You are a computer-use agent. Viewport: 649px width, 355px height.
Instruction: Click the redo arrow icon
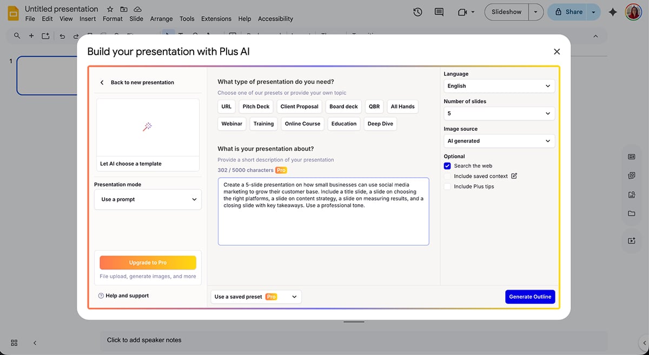tap(76, 36)
